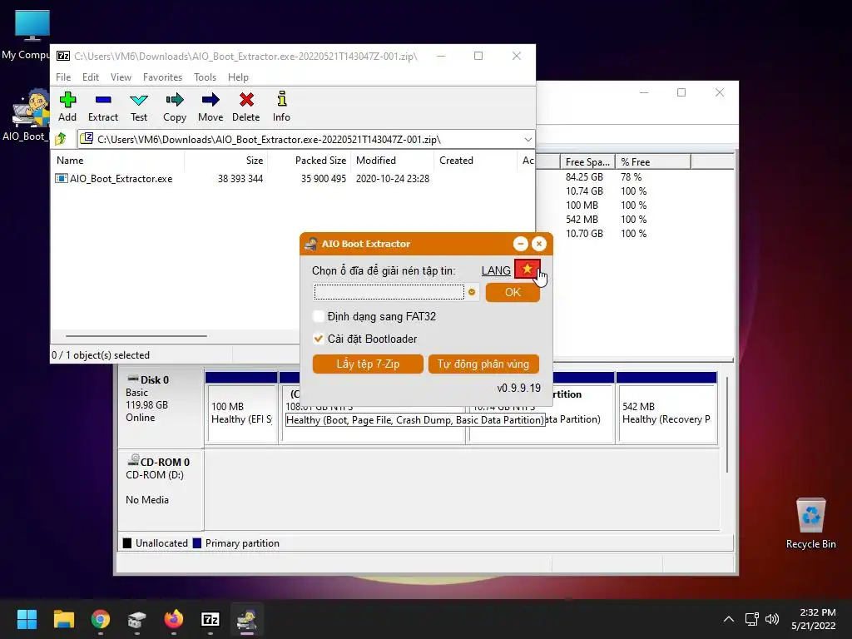852x639 pixels.
Task: Open the Help menu in 7-Zip
Action: [238, 77]
